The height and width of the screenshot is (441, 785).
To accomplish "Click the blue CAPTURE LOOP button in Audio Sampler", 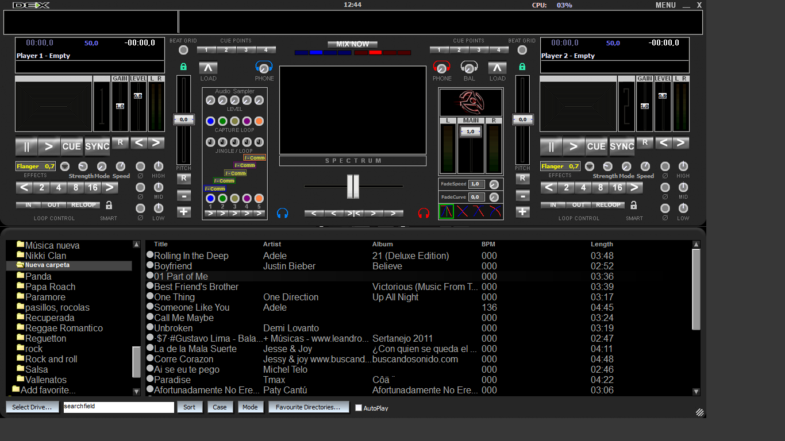I will point(210,121).
